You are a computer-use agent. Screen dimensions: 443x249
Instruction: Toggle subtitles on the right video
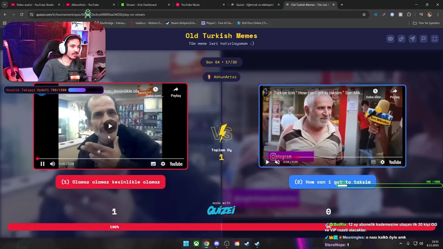pos(373,162)
